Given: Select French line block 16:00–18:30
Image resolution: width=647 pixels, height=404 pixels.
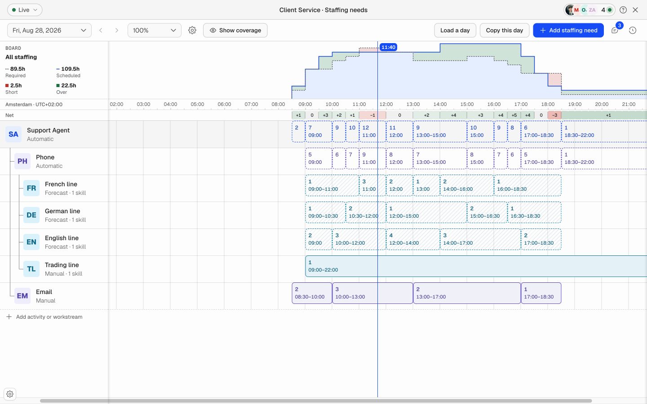Looking at the screenshot, I should point(527,185).
